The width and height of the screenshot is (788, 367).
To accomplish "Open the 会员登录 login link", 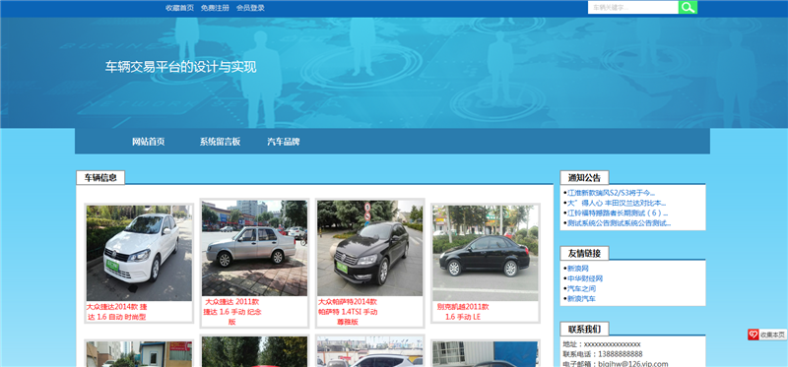I will coord(250,8).
